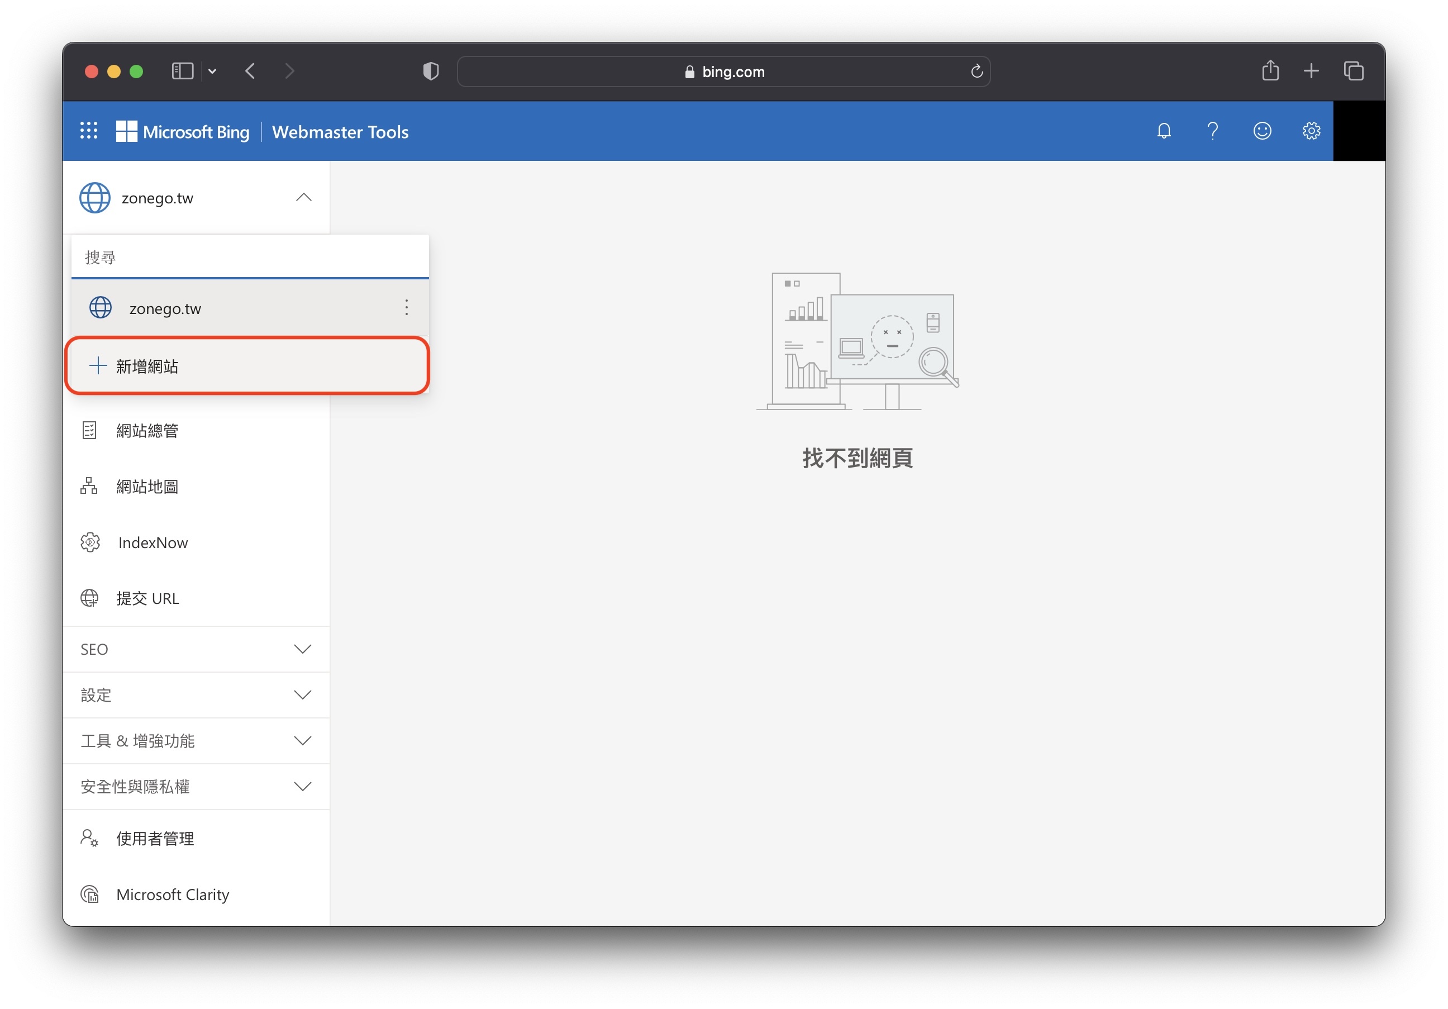The image size is (1448, 1009).
Task: Open the notifications bell
Action: 1164,131
